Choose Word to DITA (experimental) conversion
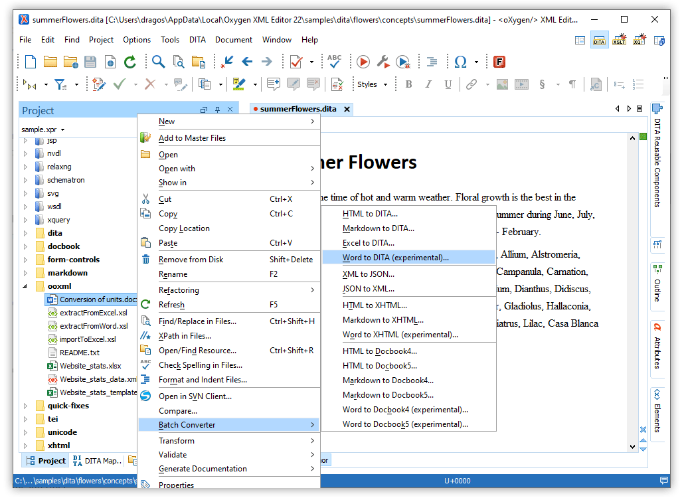 point(409,258)
